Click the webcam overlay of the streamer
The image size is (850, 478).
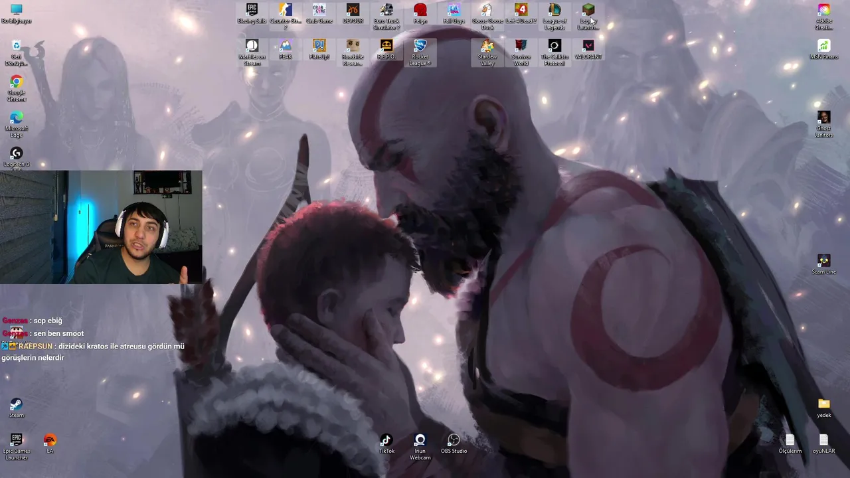pos(101,227)
